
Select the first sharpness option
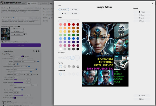[x=60, y=74]
